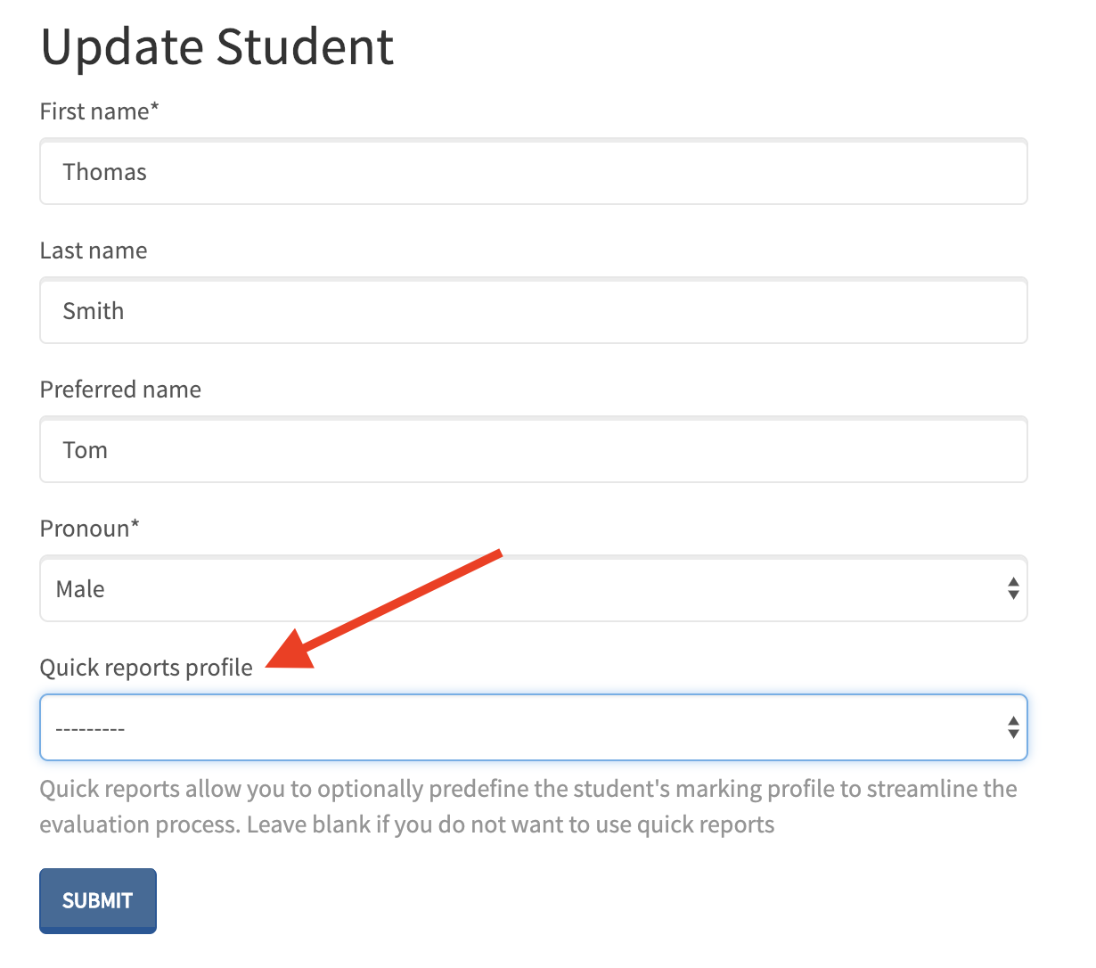Place cursor on "Smith" text
1096x968 pixels.
tap(93, 311)
